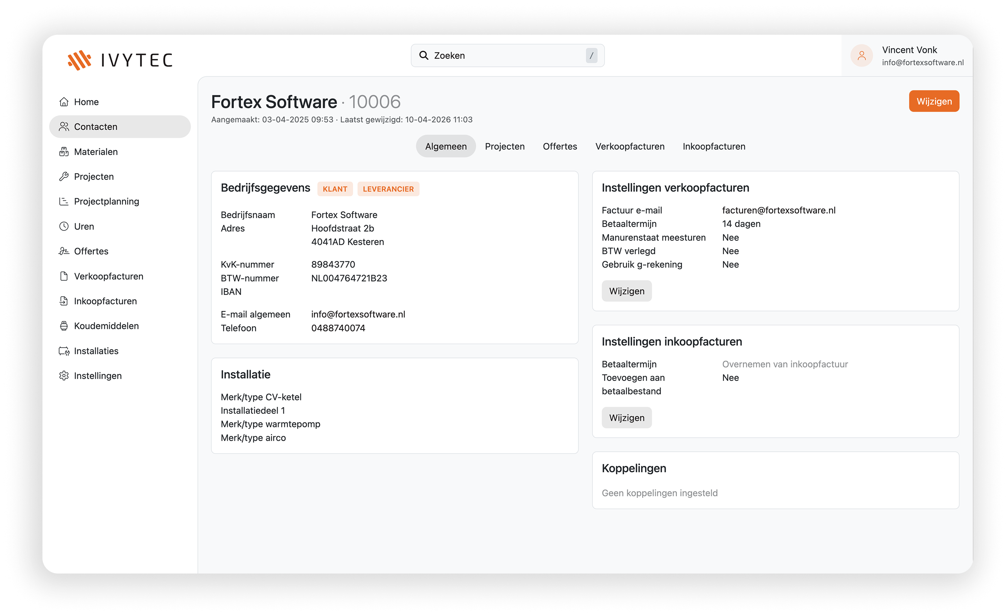Click the BTW-nummer value NL004764721B23
Screen dimensions: 1008x616
point(349,278)
